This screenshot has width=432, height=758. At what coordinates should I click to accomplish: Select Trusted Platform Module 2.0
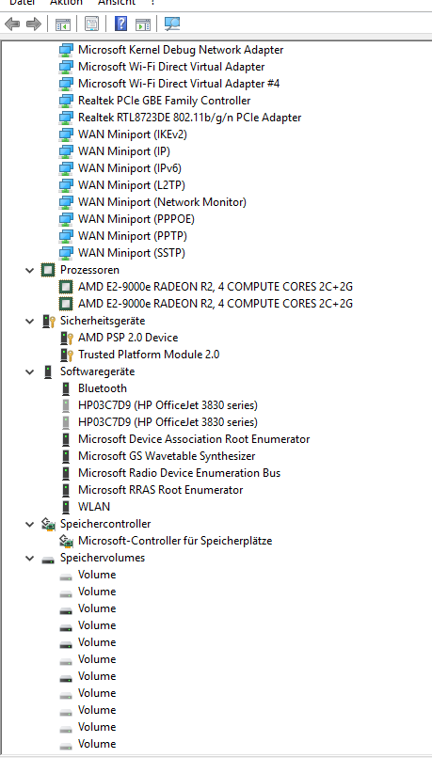(149, 355)
